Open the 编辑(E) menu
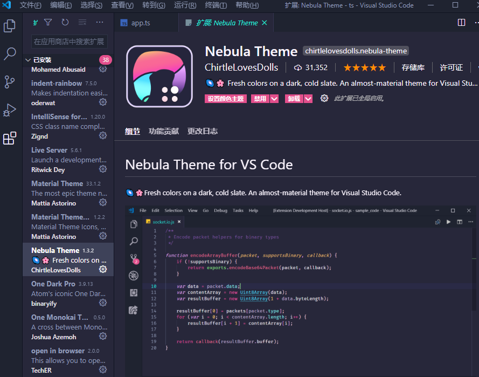This screenshot has height=377, width=479. pyautogui.click(x=61, y=5)
